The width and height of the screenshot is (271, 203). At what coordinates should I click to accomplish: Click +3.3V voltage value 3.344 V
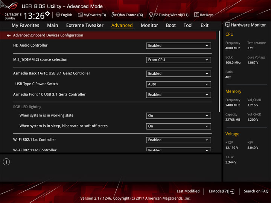231,162
